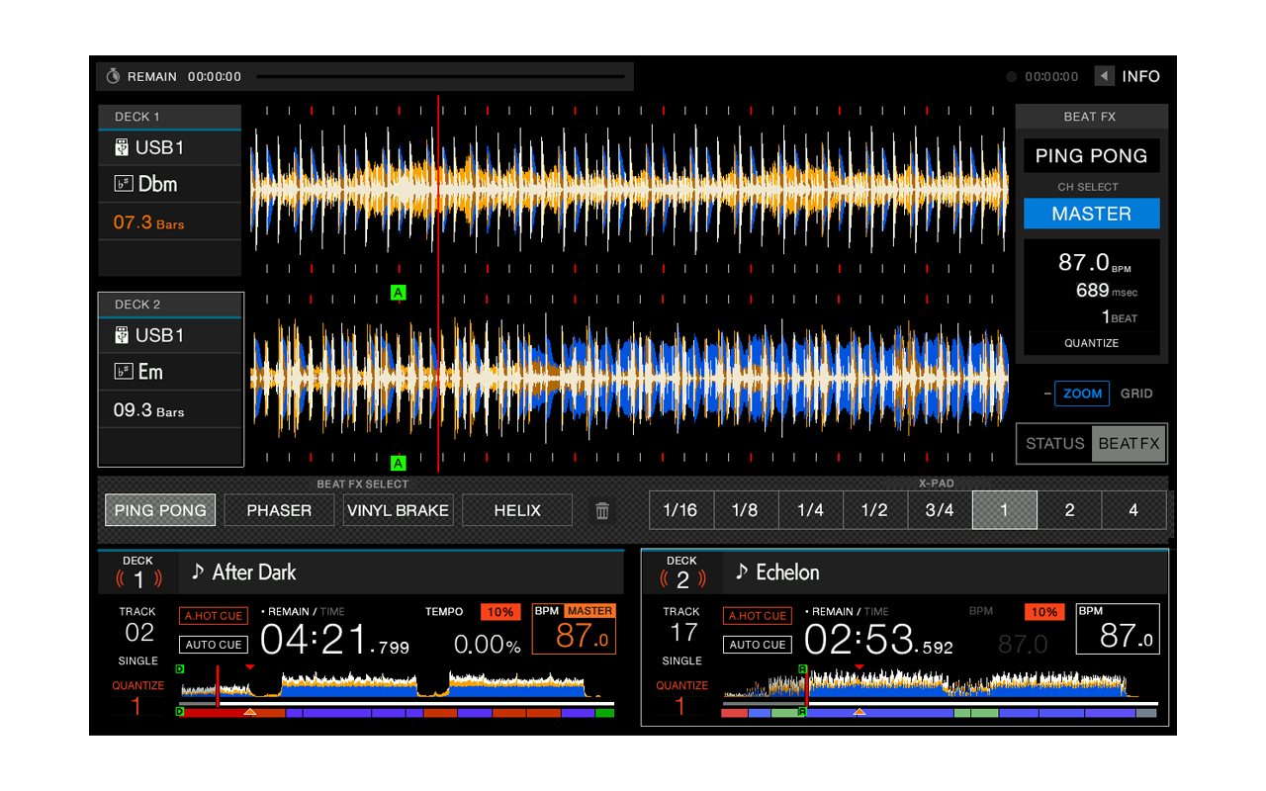Image resolution: width=1266 pixels, height=791 pixels.
Task: Click the top track progress bar
Action: pos(440,76)
